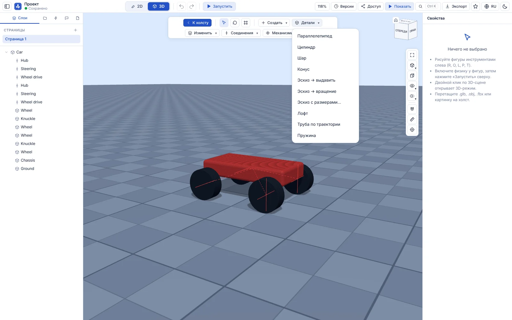Open the 'Создать' dropdown
Image resolution: width=512 pixels, height=320 pixels.
tap(274, 23)
